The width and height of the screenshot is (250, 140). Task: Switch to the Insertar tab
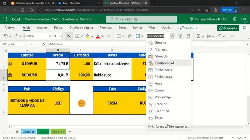[x=42, y=28]
